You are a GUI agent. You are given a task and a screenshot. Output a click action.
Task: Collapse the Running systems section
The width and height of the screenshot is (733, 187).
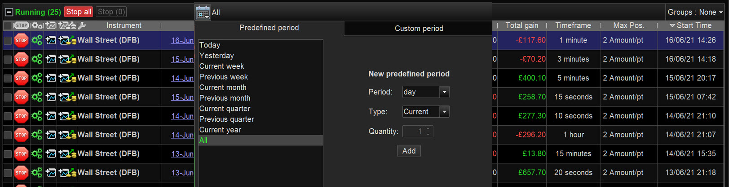9,12
